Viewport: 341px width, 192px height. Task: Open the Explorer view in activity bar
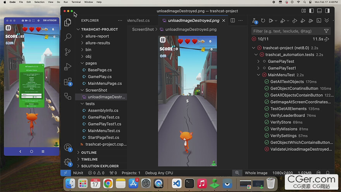pyautogui.click(x=68, y=22)
